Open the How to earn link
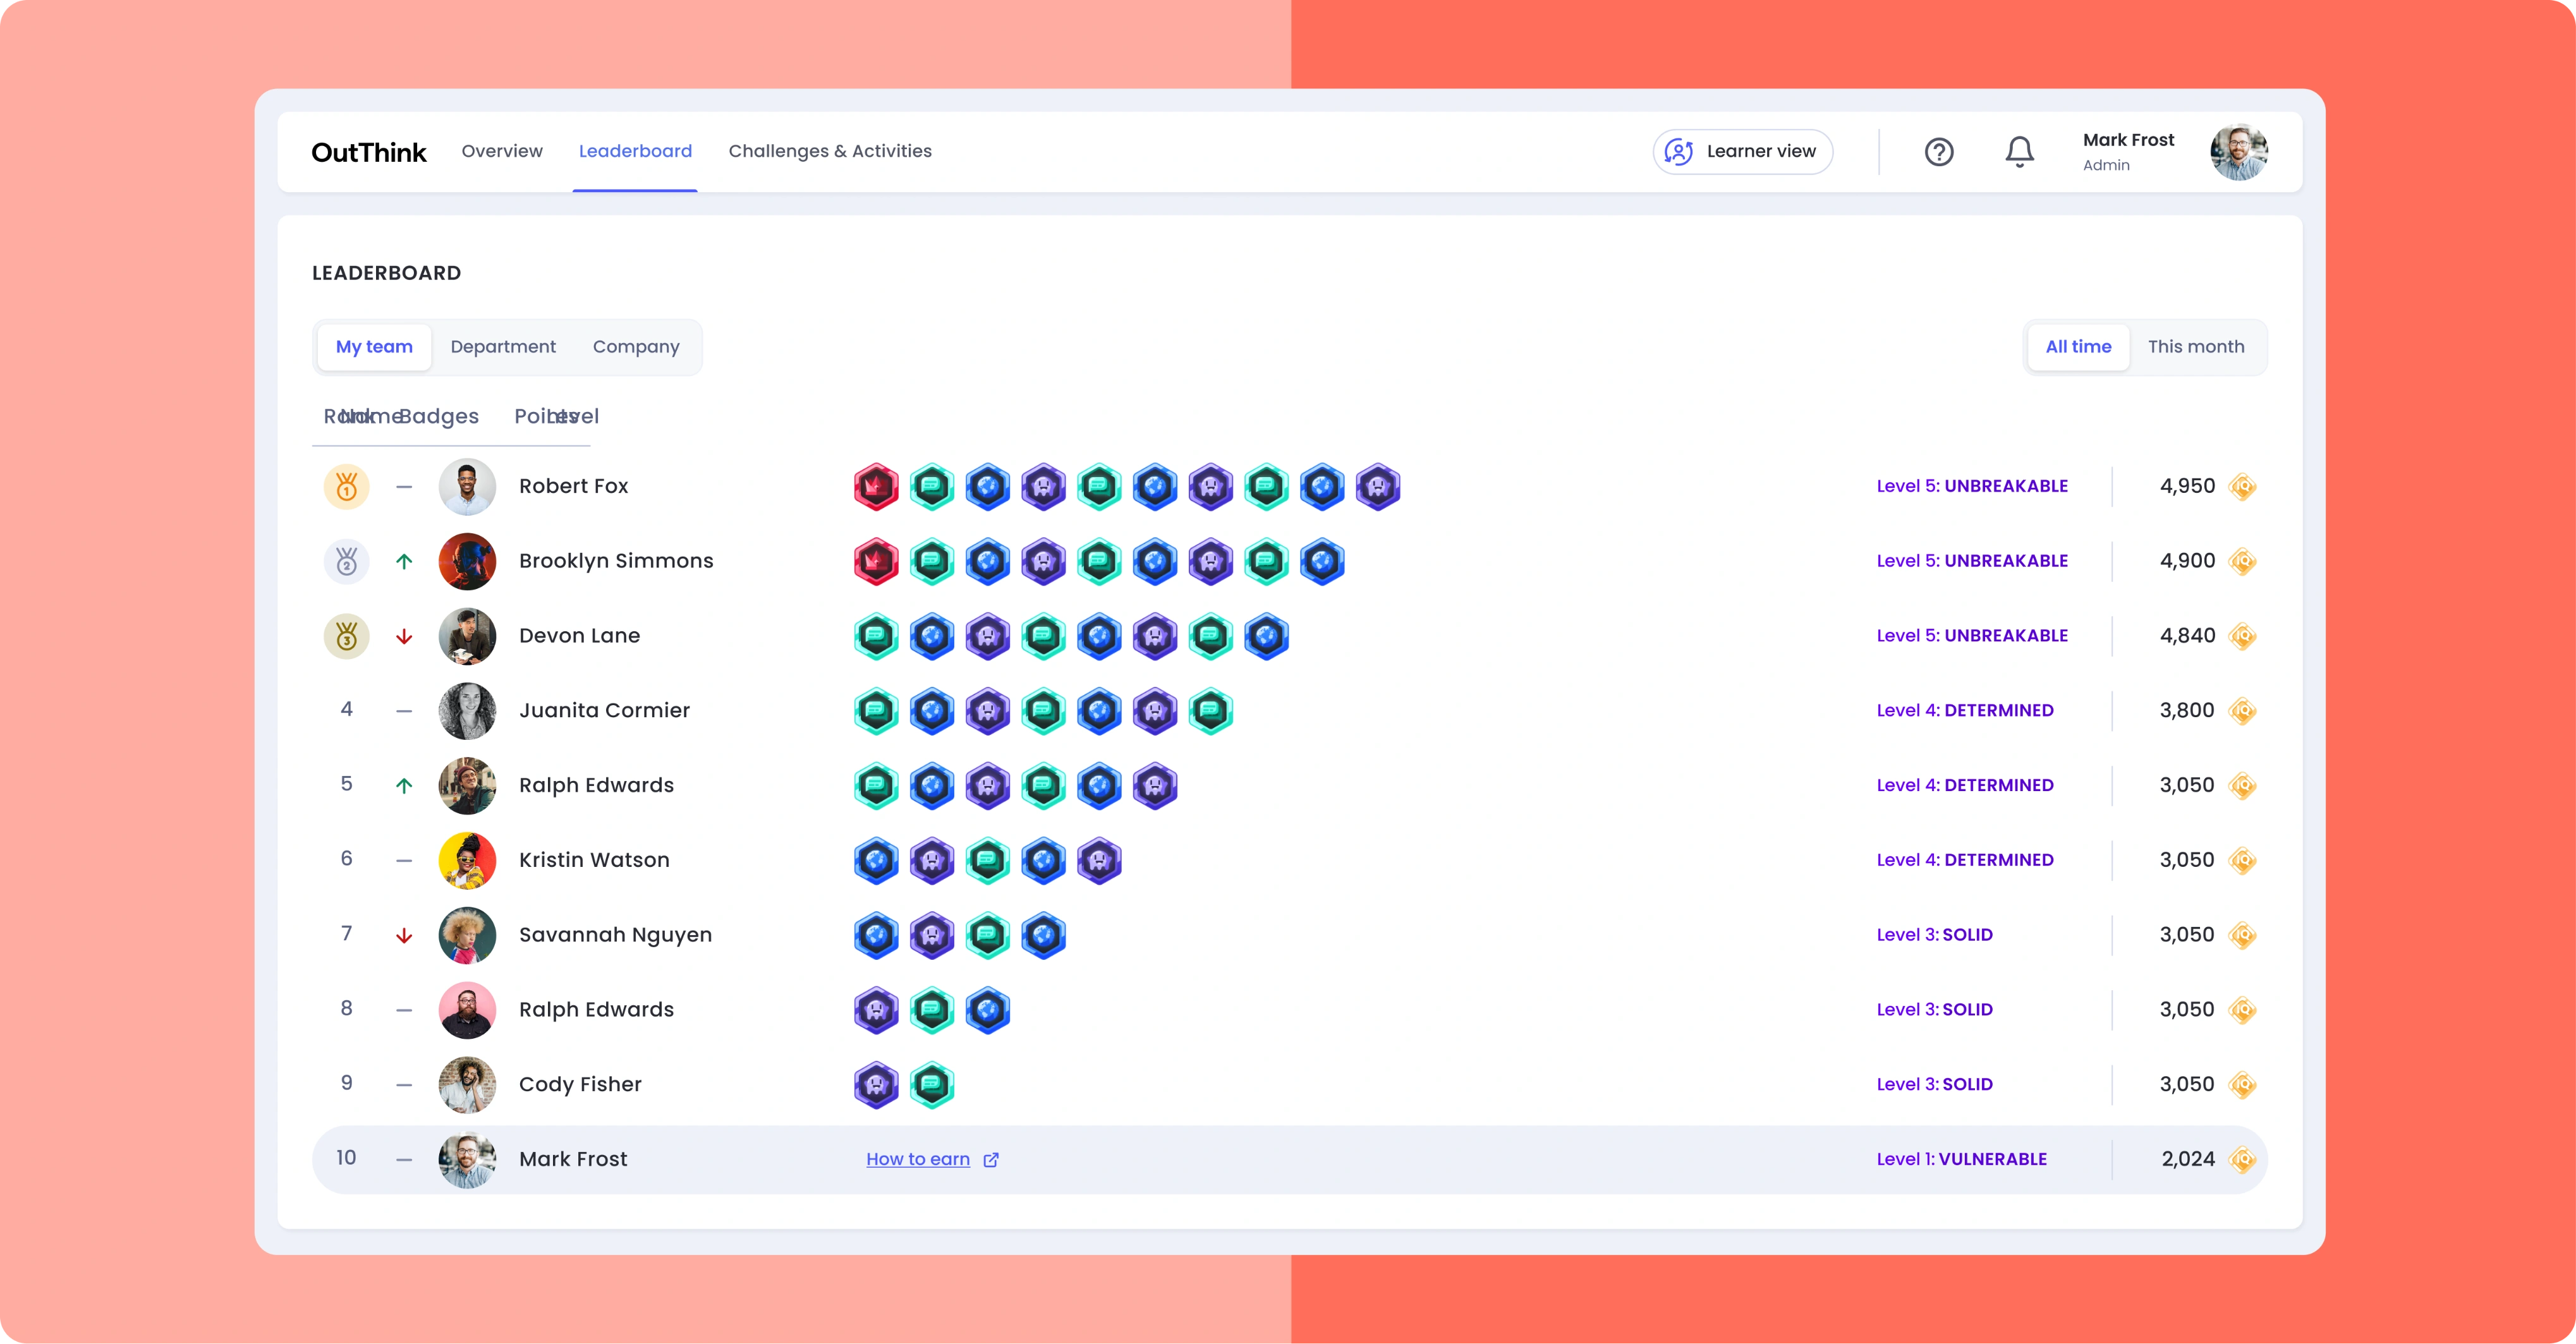2576x1344 pixels. (918, 1159)
